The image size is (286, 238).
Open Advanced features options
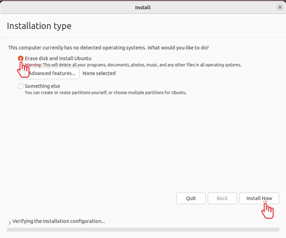(x=52, y=73)
